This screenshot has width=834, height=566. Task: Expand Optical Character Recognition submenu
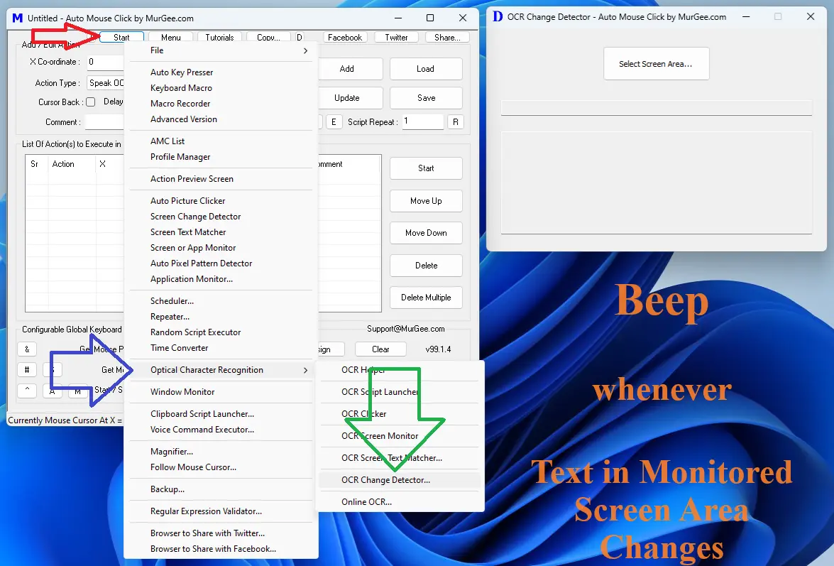click(x=221, y=370)
